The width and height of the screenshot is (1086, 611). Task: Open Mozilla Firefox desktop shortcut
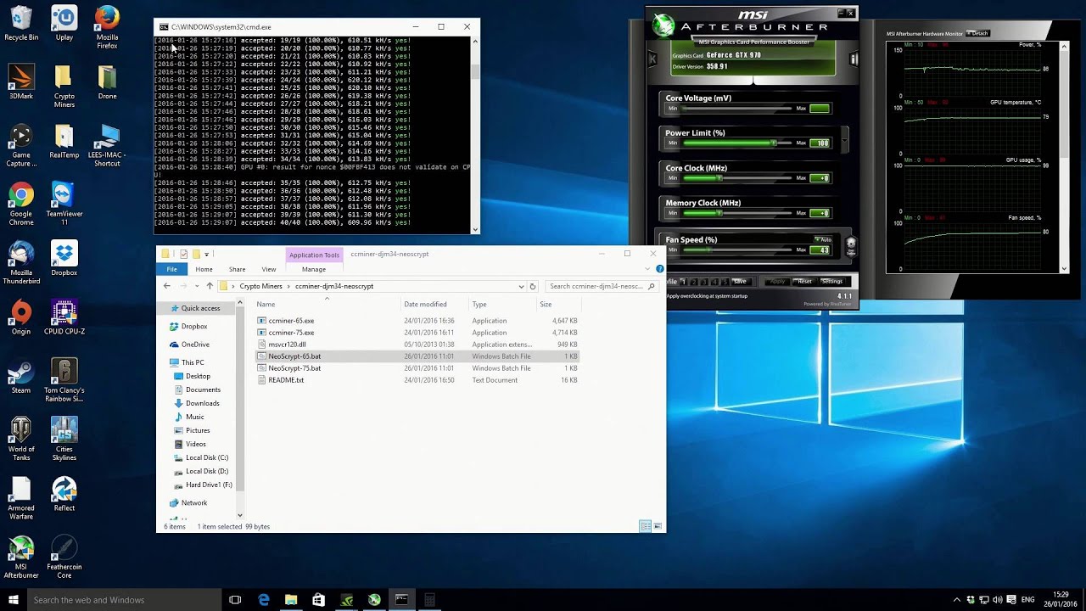pos(107,27)
